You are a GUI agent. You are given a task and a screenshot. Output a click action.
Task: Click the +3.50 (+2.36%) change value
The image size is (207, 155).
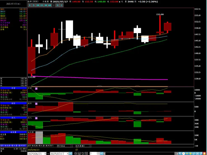click(x=148, y=2)
